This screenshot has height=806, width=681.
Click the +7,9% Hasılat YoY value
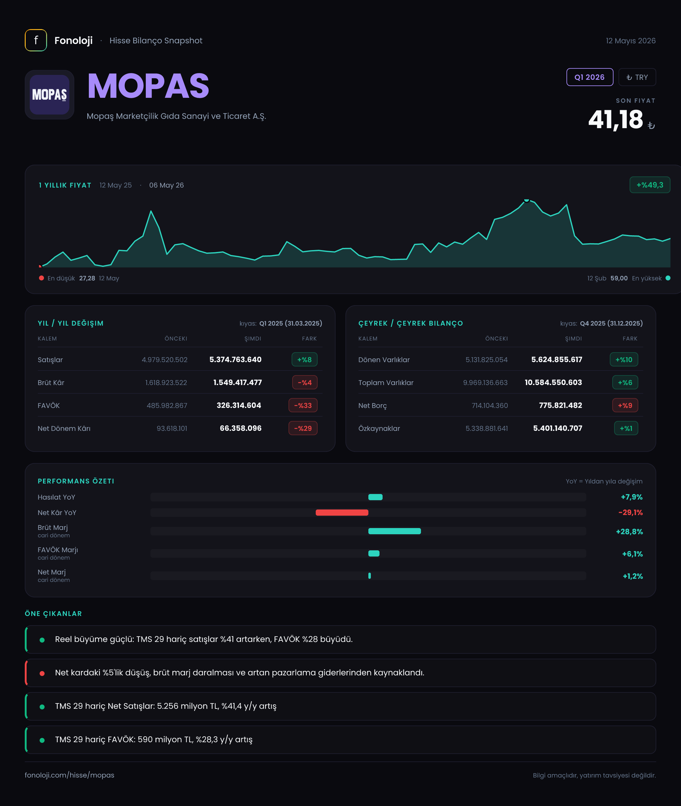[631, 497]
